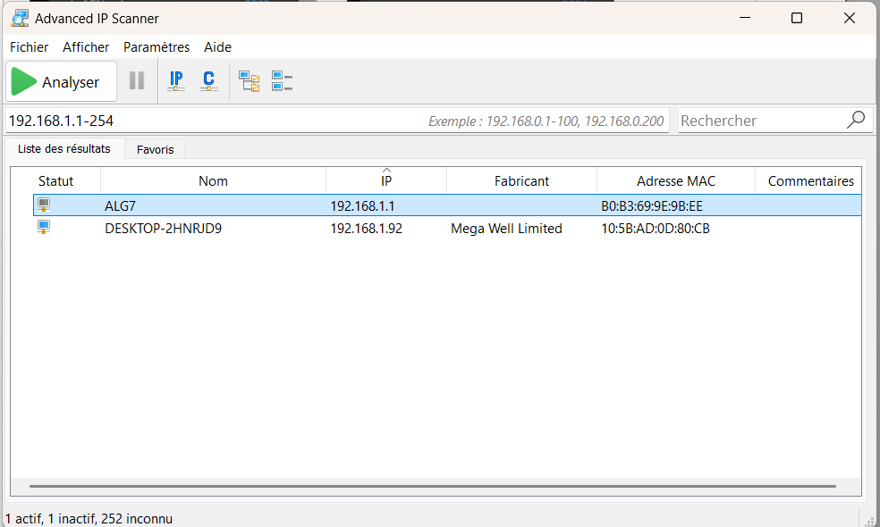Click the DESKTOP-2HNRJD9 computer icon
Viewport: 880px width, 527px height.
coord(44,228)
